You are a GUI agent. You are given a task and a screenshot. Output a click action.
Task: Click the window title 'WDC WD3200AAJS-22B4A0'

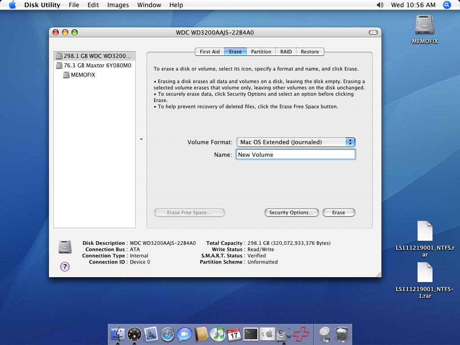pos(215,32)
